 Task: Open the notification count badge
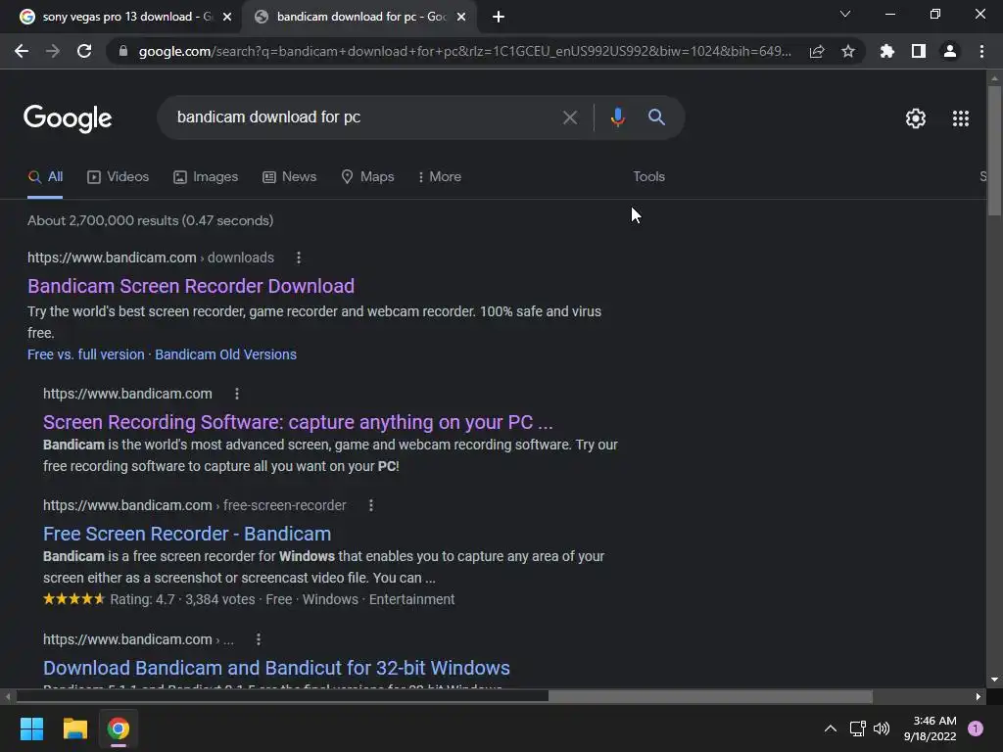point(976,728)
